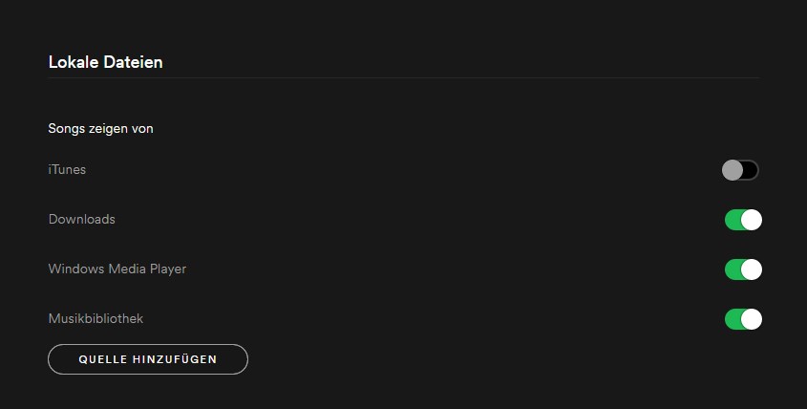Image resolution: width=807 pixels, height=409 pixels.
Task: Turn off the Windows Media Player toggle
Action: coord(743,269)
